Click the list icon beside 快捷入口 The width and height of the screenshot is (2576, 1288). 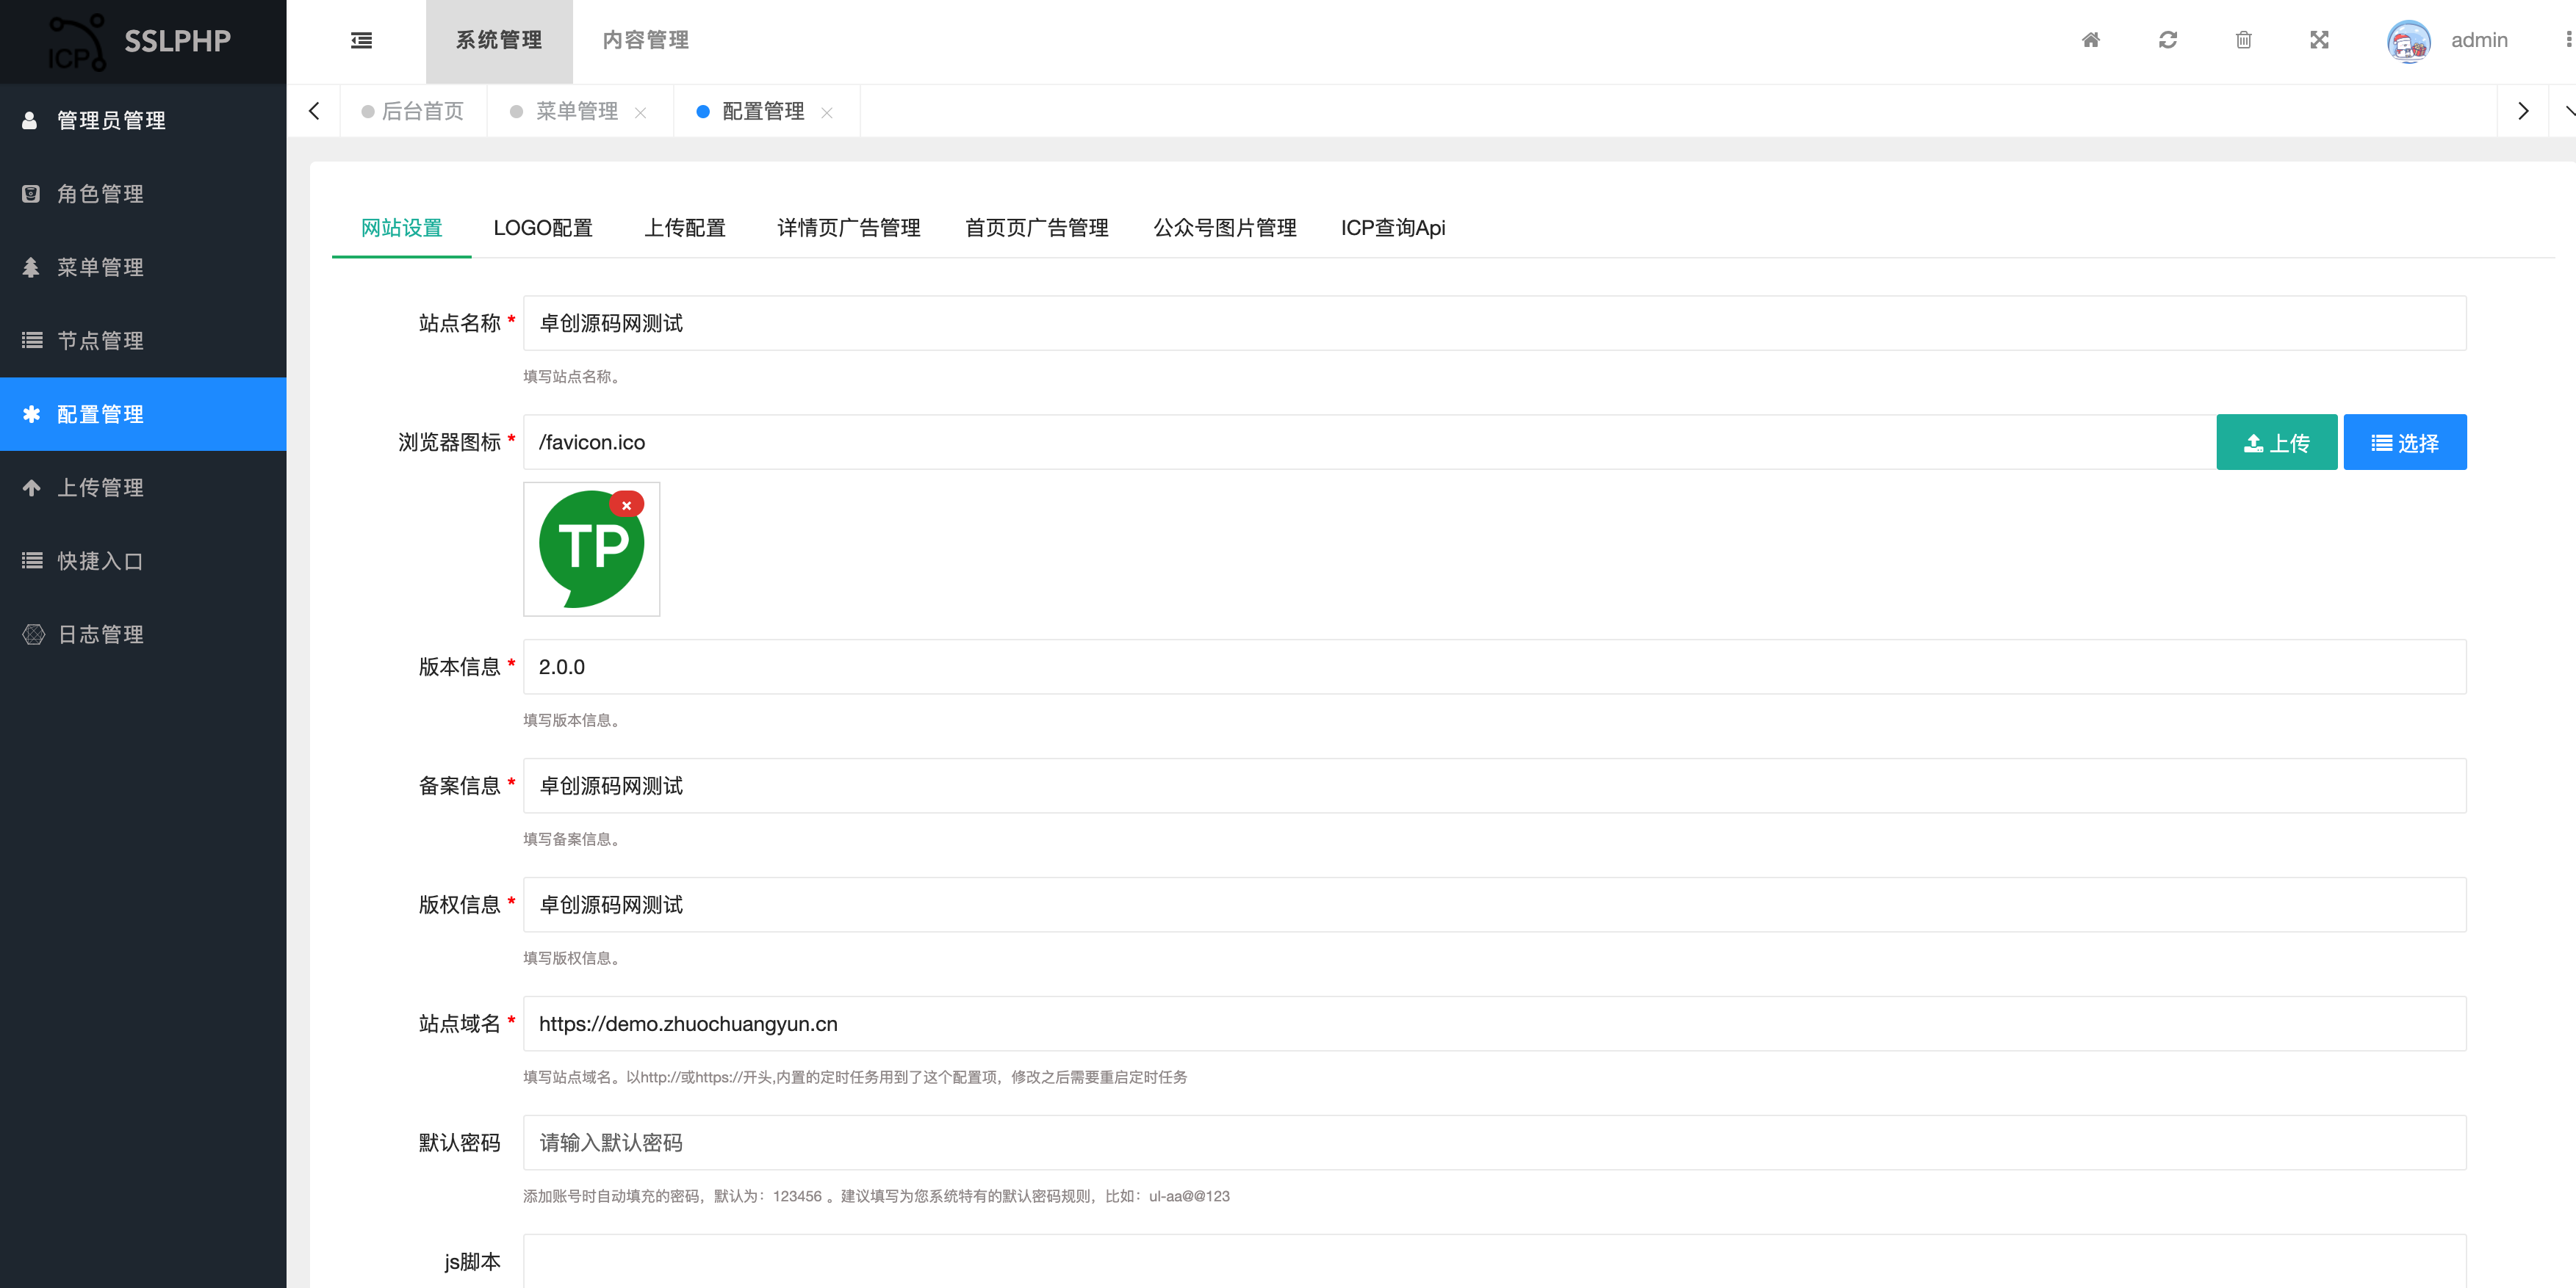[x=32, y=560]
